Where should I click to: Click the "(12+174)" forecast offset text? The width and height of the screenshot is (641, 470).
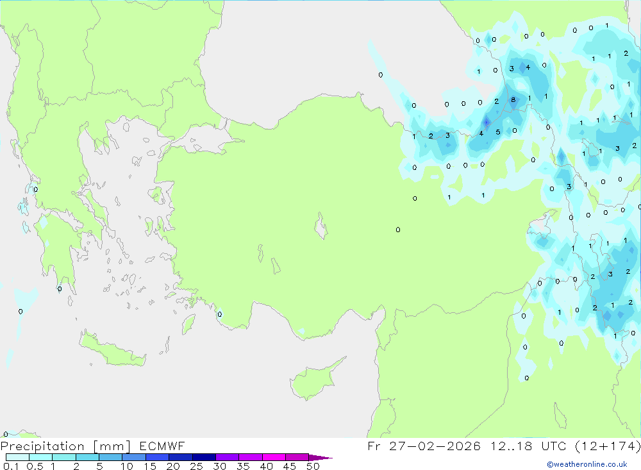coord(608,446)
